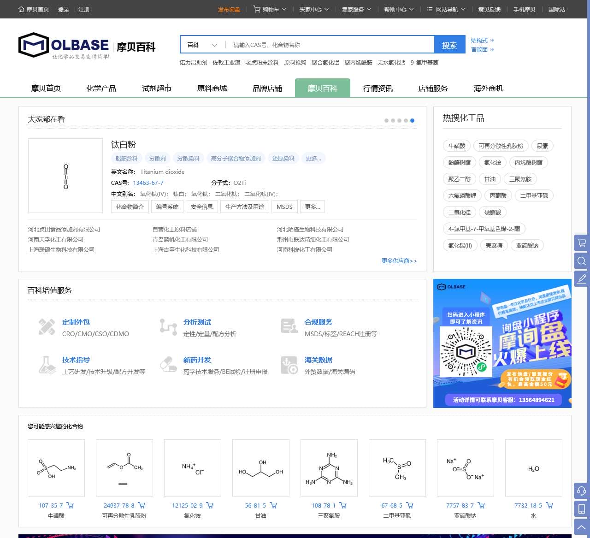This screenshot has width=590, height=538.
Task: Open the inquiry pencil icon in floating sidebar
Action: coord(581,279)
